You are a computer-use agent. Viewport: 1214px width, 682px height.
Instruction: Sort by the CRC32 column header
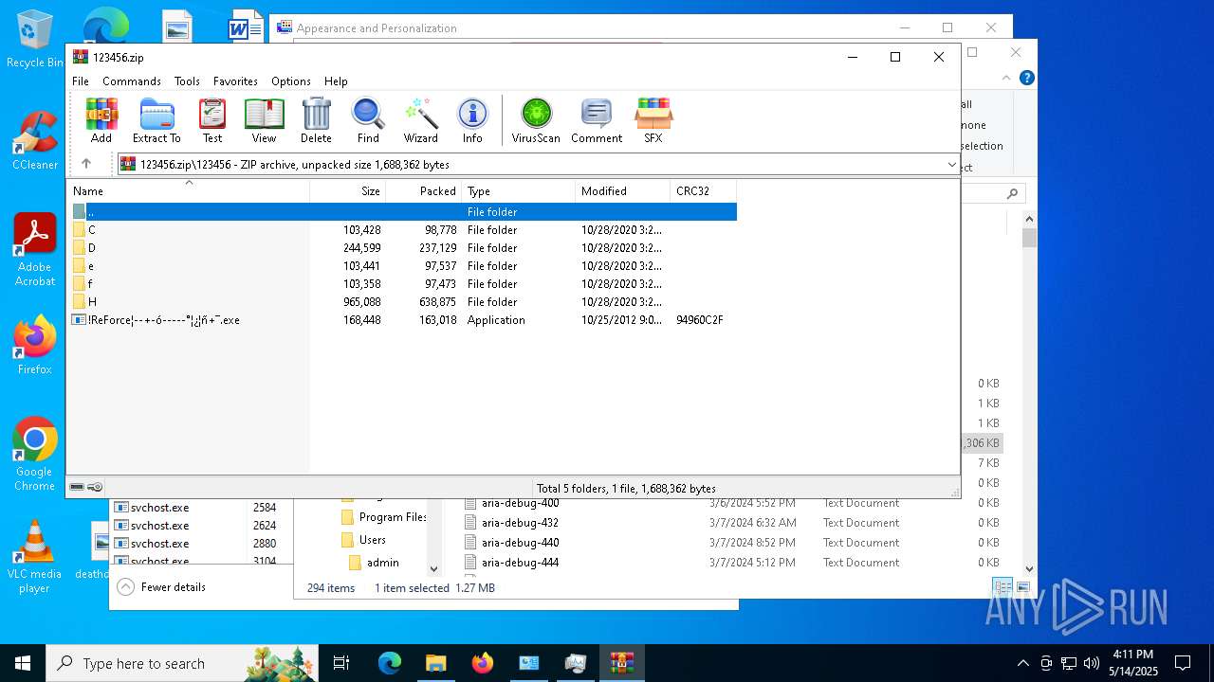(703, 191)
